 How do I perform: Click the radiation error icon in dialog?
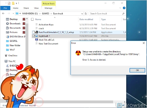(78, 53)
